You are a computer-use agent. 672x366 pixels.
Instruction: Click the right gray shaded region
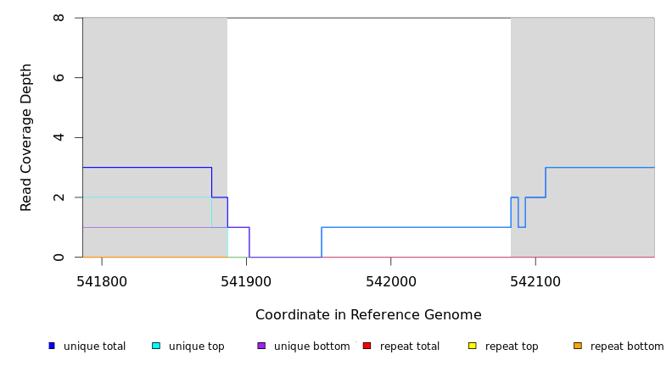click(x=583, y=93)
